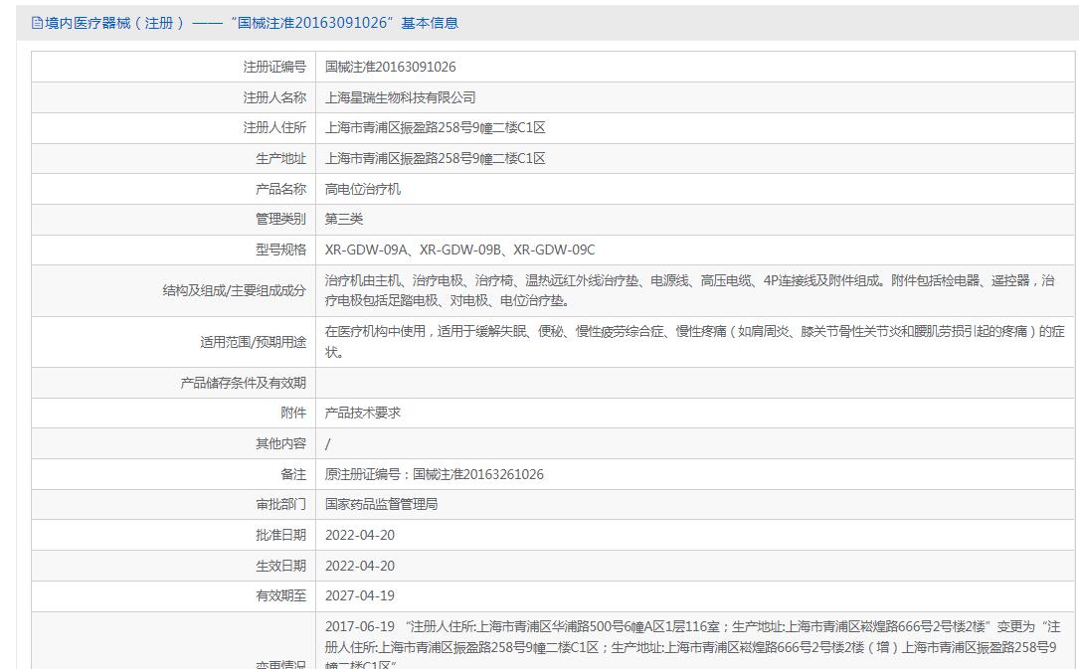Viewport: 1079px width, 669px height.
Task: Click the 附件 label
Action: pos(292,413)
